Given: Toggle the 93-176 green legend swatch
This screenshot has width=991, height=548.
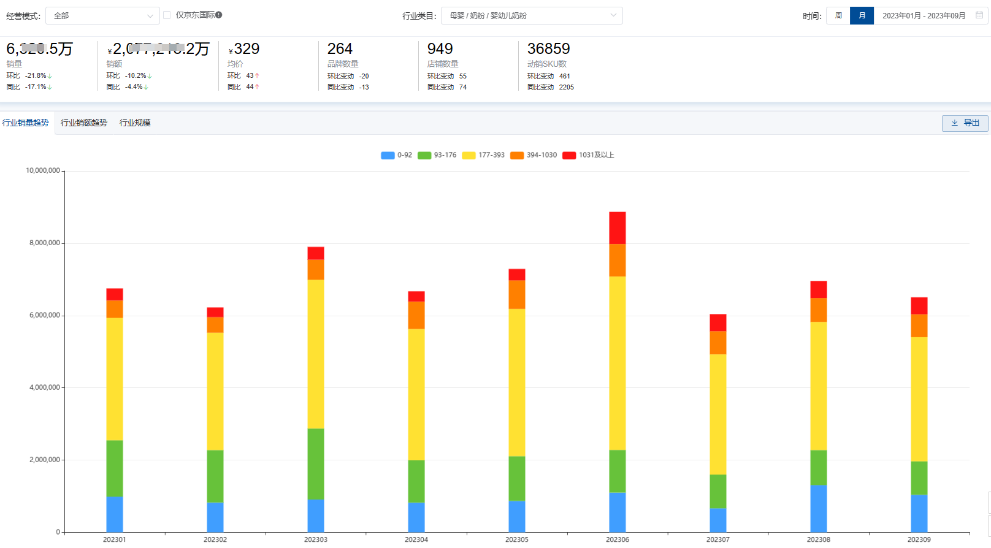Looking at the screenshot, I should click(424, 156).
